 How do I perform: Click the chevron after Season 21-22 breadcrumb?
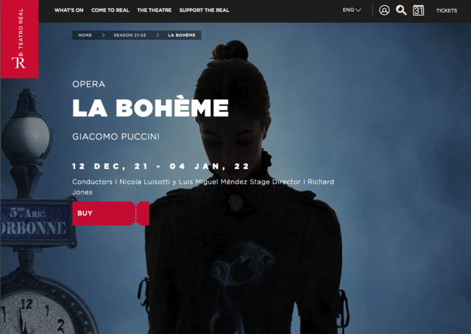157,35
